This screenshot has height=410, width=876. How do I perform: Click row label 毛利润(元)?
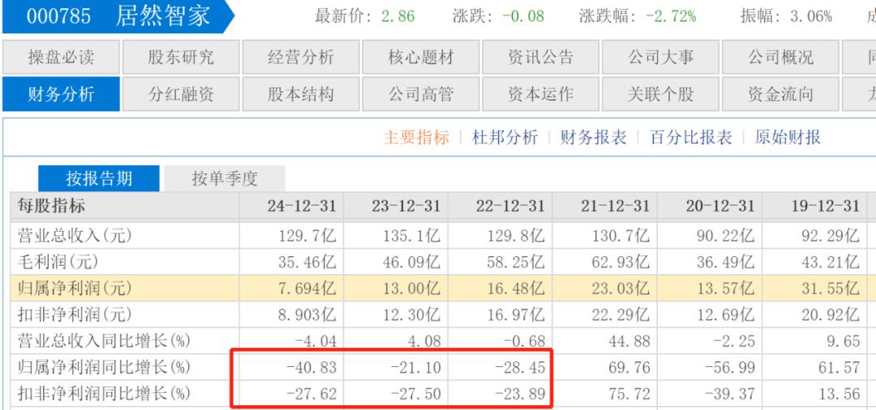pyautogui.click(x=58, y=262)
